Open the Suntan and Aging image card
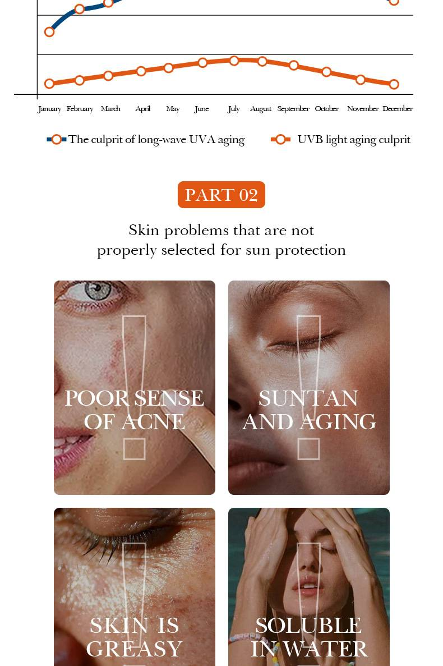This screenshot has width=443, height=666. (x=309, y=387)
